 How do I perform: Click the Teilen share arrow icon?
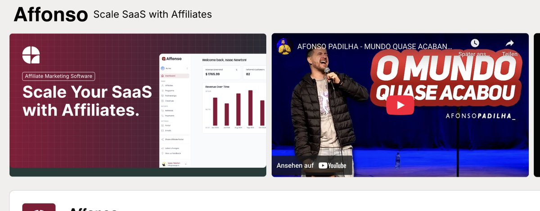(509, 43)
